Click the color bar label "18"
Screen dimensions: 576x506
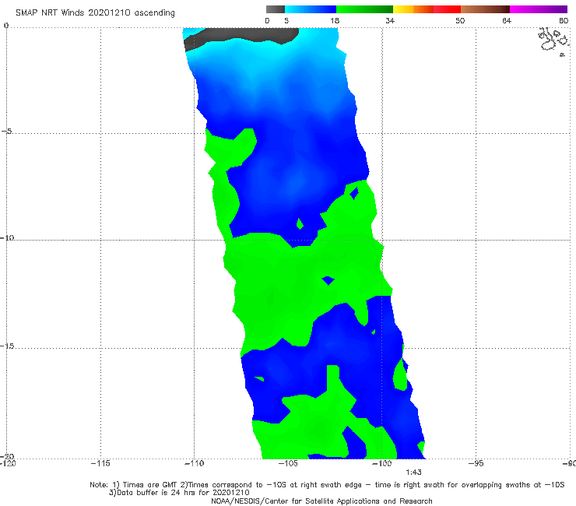pyautogui.click(x=334, y=20)
